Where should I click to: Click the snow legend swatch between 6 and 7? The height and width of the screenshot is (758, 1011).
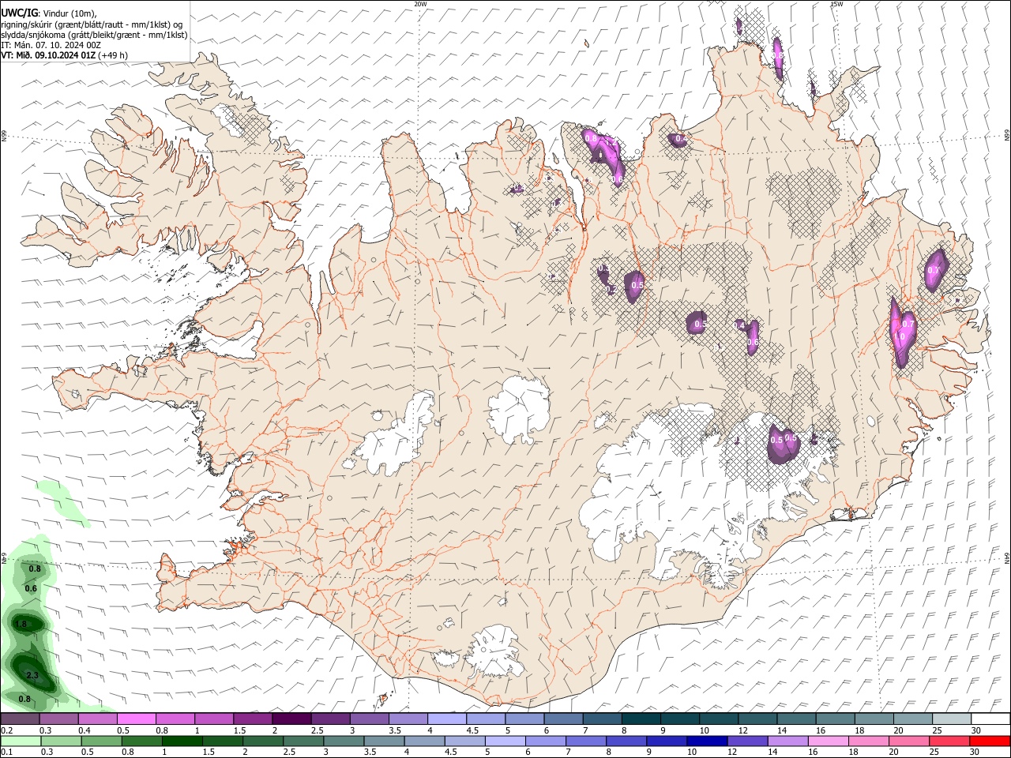[x=563, y=719]
